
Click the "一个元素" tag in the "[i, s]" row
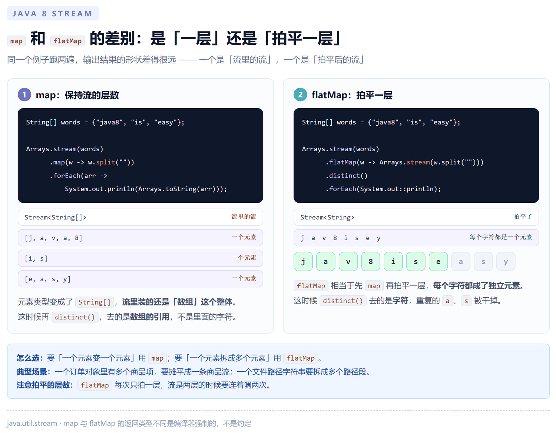tap(244, 258)
